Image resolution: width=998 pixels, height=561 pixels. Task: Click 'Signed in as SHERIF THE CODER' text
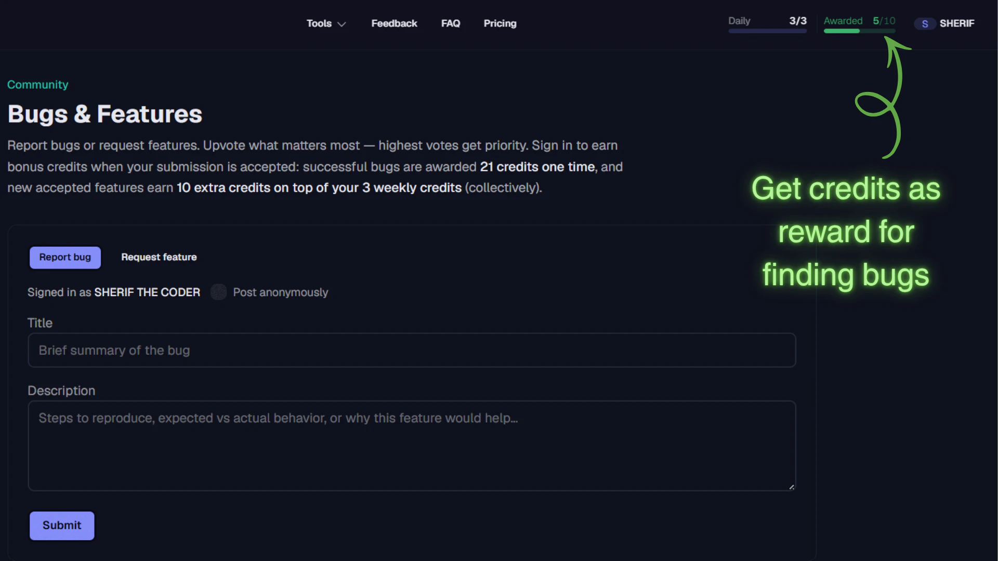click(x=113, y=292)
